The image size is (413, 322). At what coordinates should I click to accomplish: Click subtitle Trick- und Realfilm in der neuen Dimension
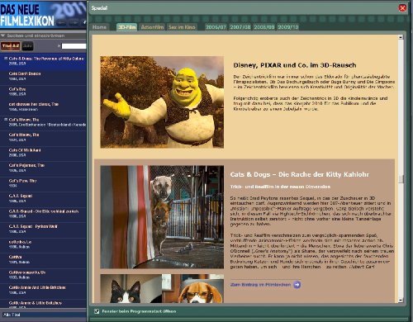click(x=280, y=187)
